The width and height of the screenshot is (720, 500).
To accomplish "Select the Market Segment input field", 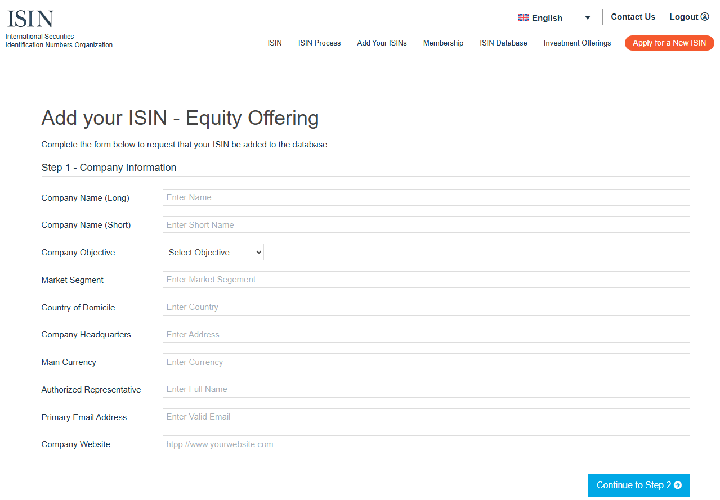I will tap(426, 280).
